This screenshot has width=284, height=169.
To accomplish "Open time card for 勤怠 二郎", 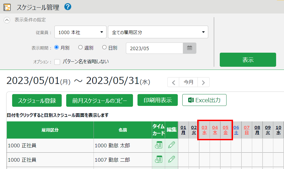I will (x=159, y=159).
